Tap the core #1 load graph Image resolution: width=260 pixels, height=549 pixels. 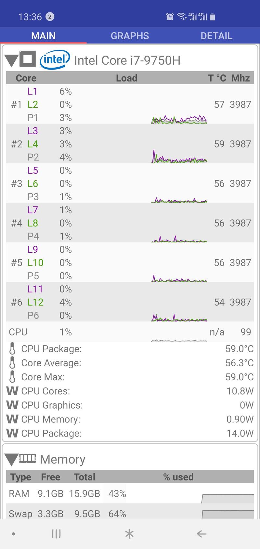coord(179,119)
